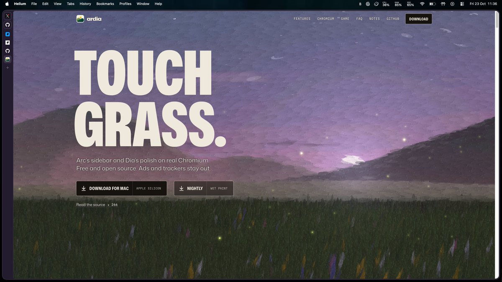Open the View menu

(x=58, y=4)
